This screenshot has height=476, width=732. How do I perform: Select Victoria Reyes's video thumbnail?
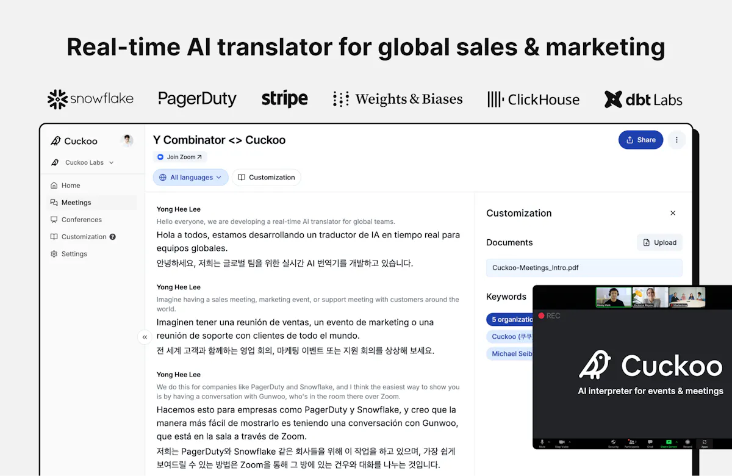coord(650,297)
